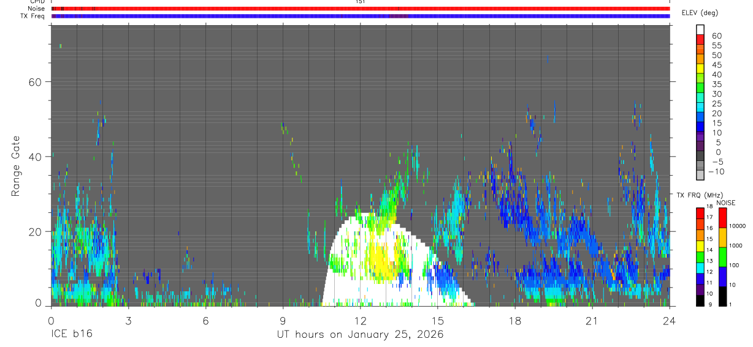
Task: Pick the yellow ELEV color bar segment below 45
Action: coord(700,69)
